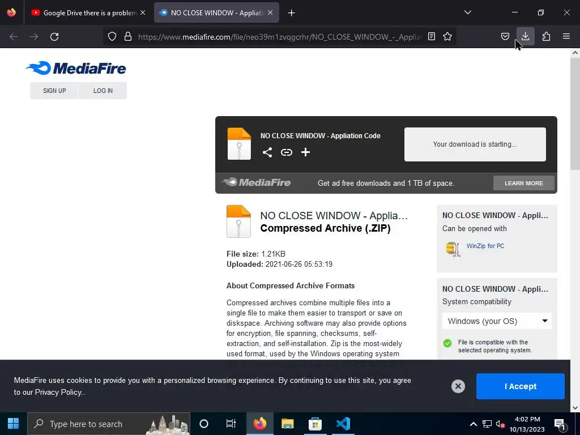Add file to account plus icon
Screen dimensions: 580x435
tap(305, 152)
